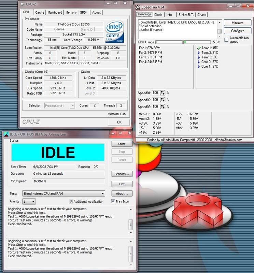254x273 pixels.
Task: Minimize the CPU-Z window
Action: [x=108, y=3]
